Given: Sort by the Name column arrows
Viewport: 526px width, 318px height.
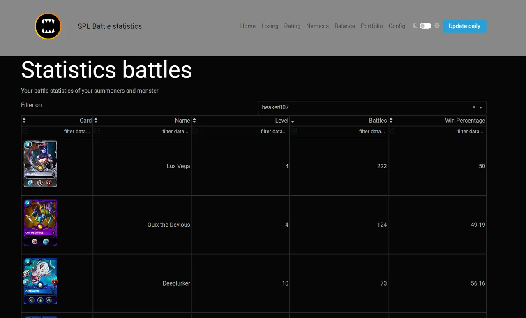Looking at the screenshot, I should [96, 121].
